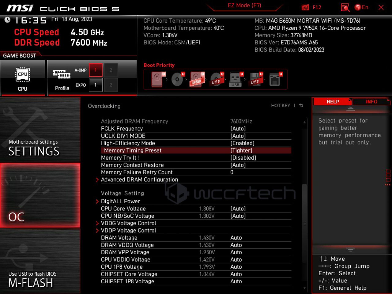Edit CPU VDDIO Voltage Auto field
Screen dimensions: 392x294
(x=236, y=260)
